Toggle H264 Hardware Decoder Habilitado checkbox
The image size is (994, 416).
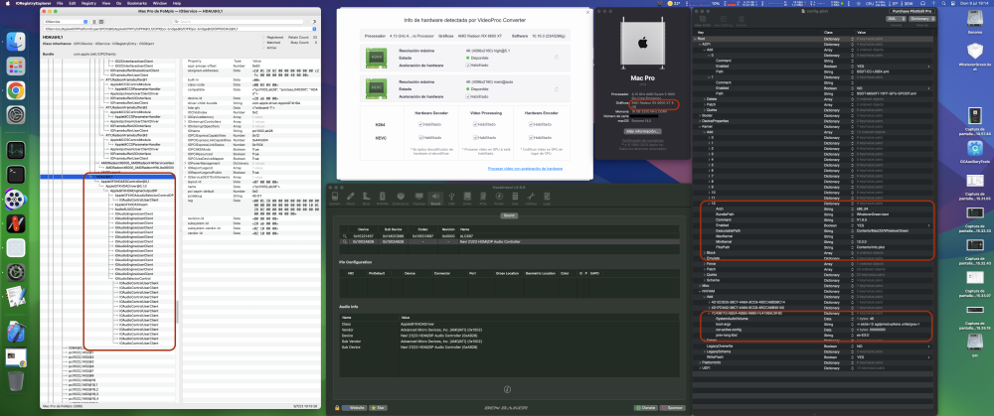420,125
